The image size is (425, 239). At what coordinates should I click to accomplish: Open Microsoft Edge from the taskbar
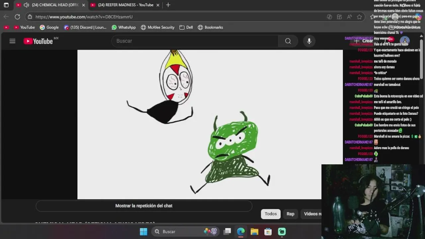(x=241, y=232)
